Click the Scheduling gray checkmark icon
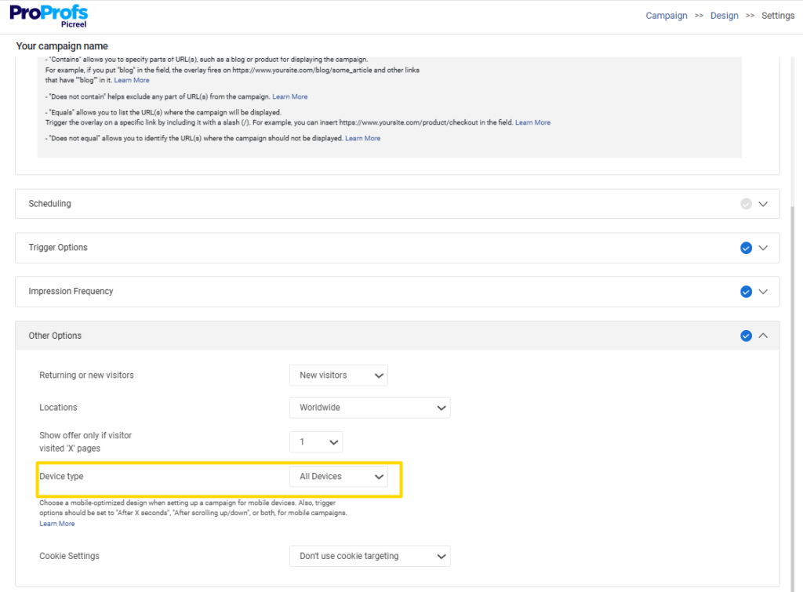 tap(746, 204)
